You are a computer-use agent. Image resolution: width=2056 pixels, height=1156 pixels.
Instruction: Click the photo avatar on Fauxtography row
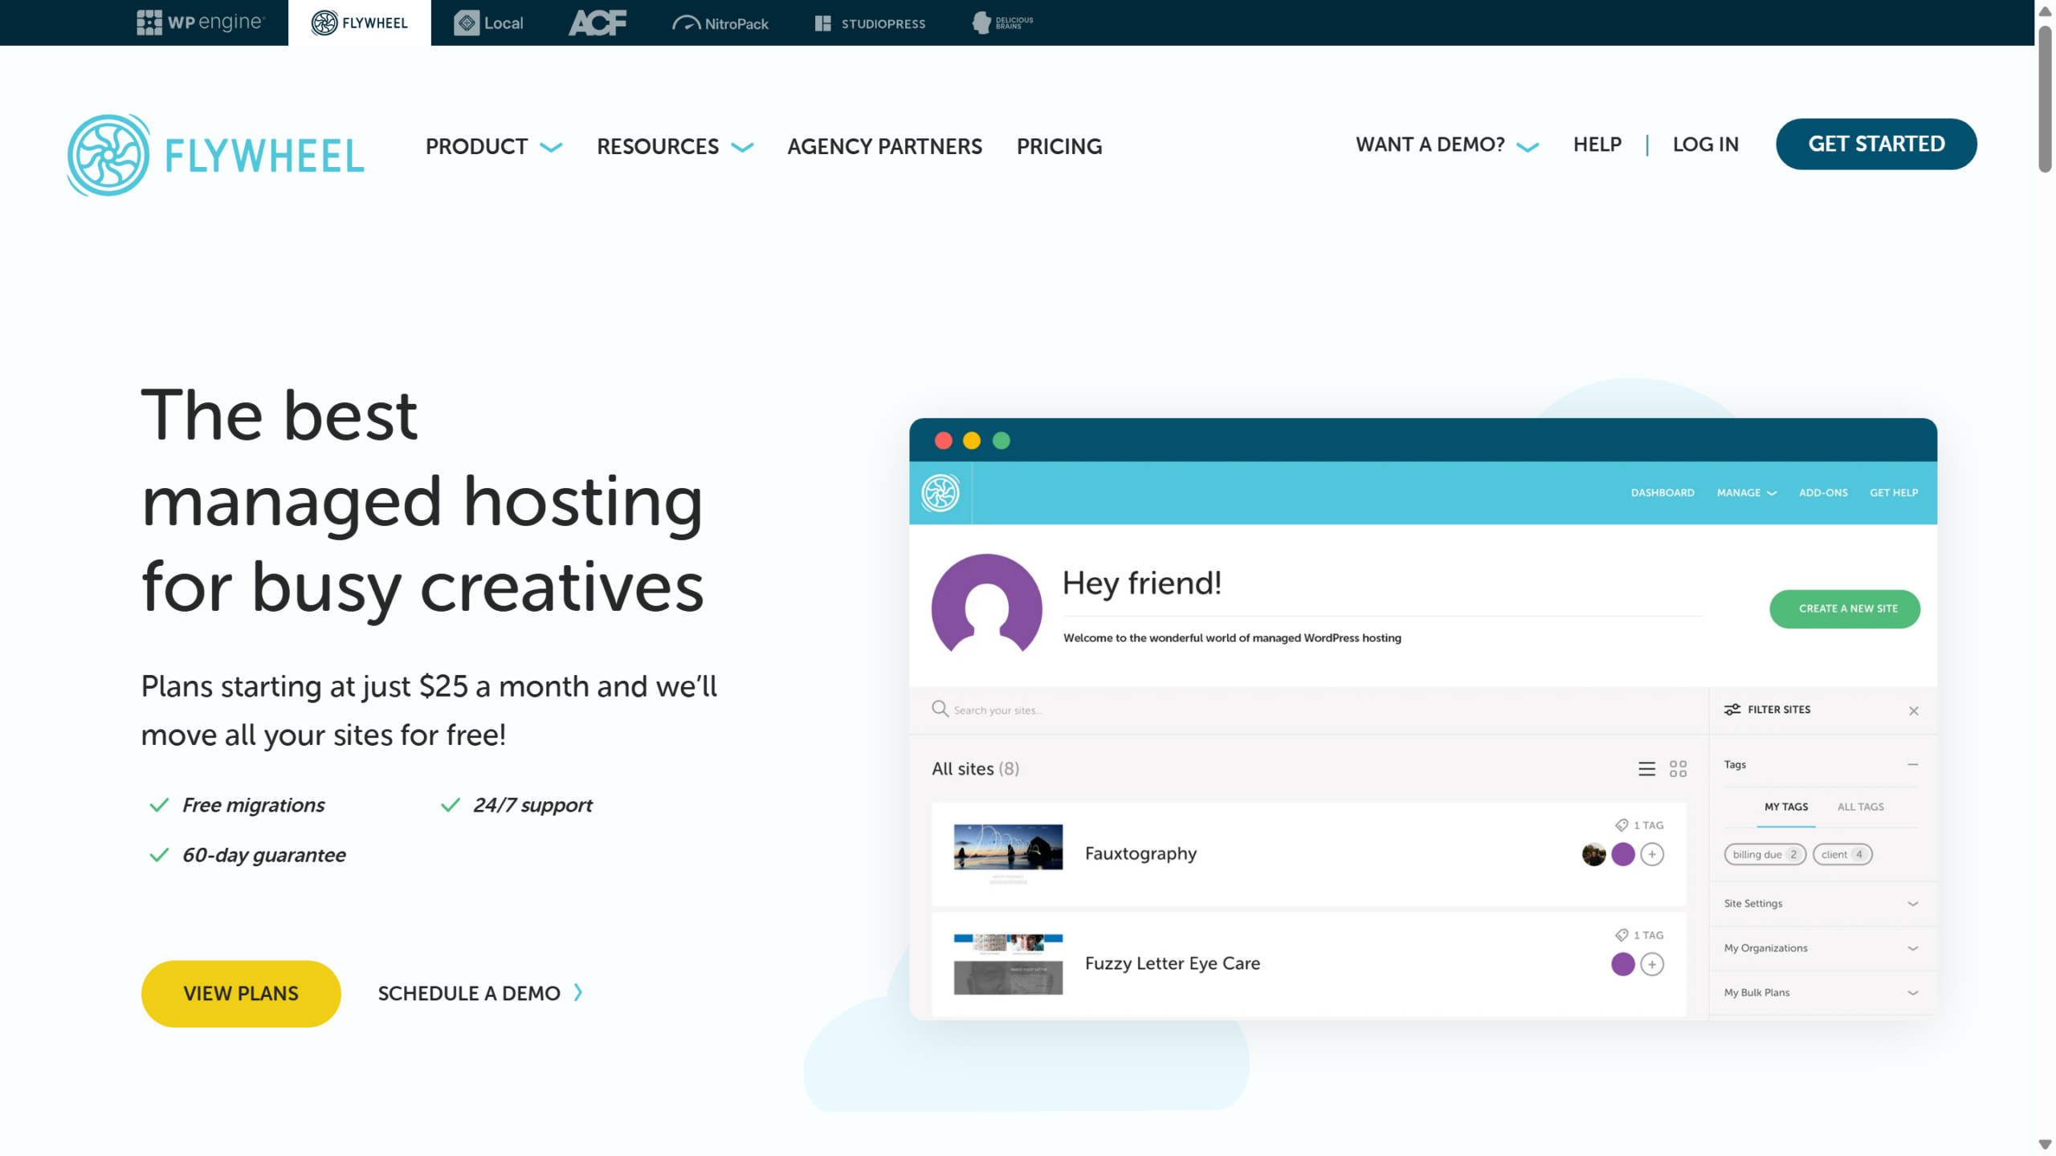1593,854
